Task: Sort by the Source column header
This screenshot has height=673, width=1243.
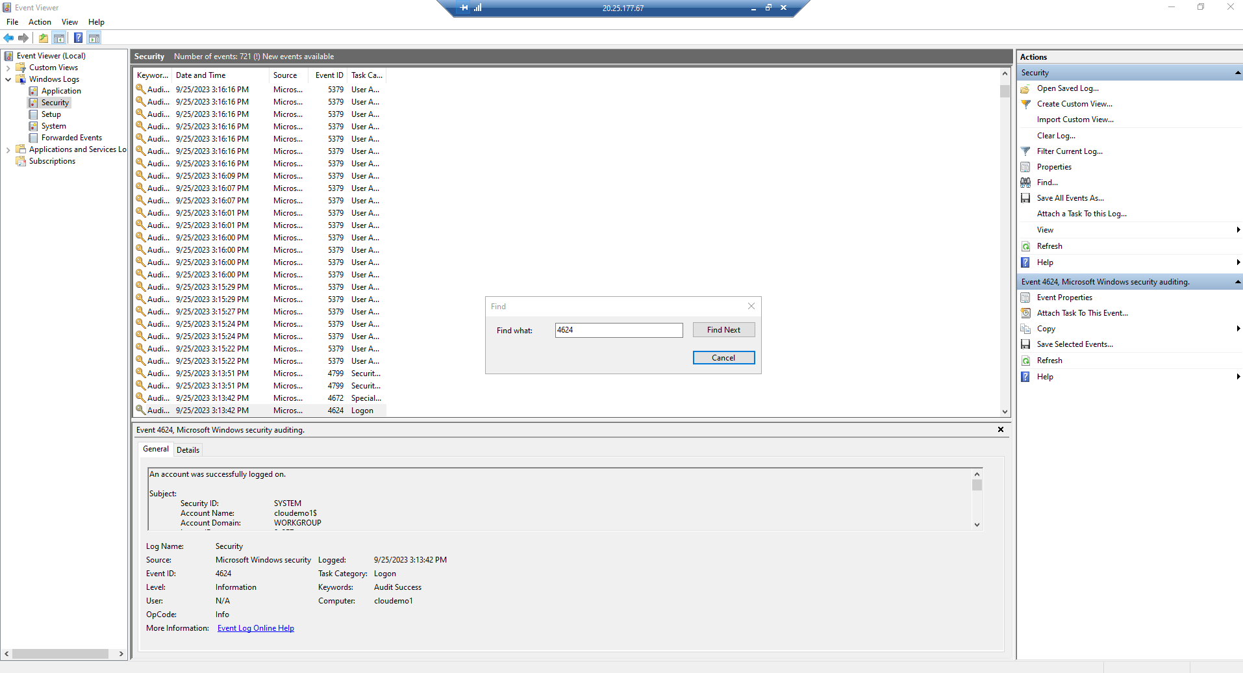Action: (290, 75)
